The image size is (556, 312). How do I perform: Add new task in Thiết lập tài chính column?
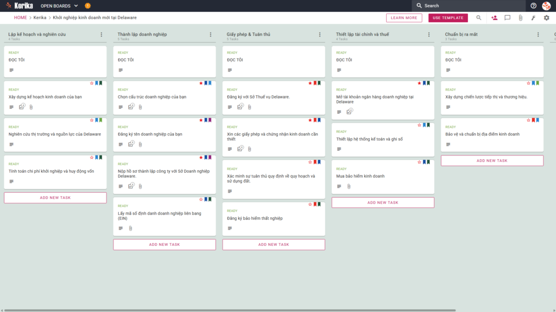click(383, 203)
